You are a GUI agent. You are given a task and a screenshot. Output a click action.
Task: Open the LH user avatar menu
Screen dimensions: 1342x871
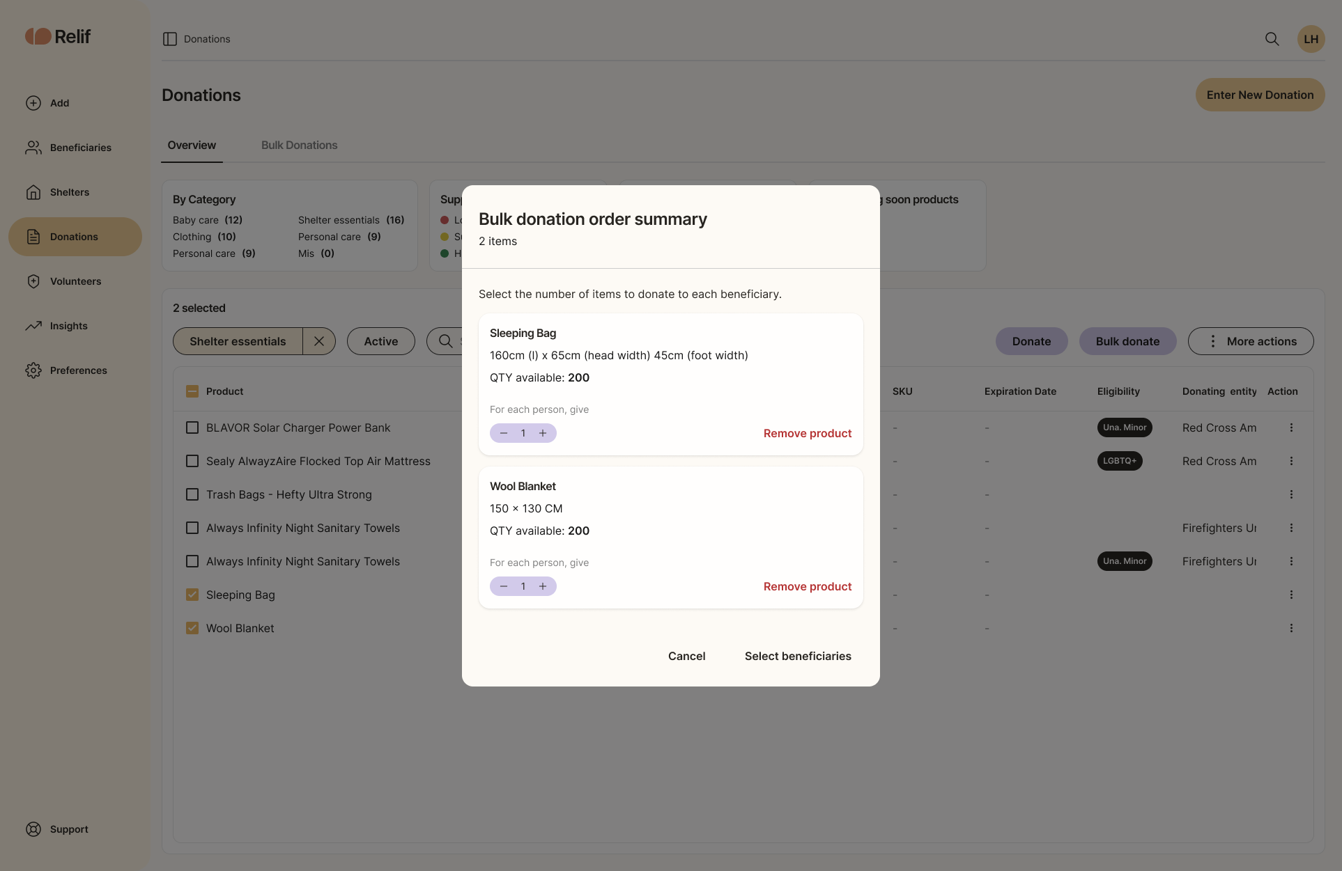1311,39
